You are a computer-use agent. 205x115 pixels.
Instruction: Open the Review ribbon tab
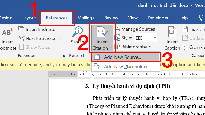click(111, 18)
